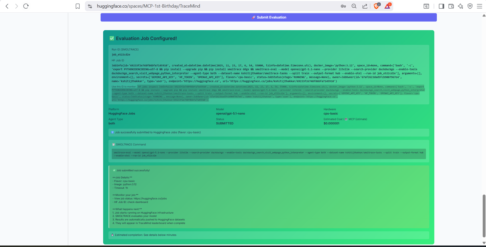
Task: Click the agent type value both
Action: 112,123
